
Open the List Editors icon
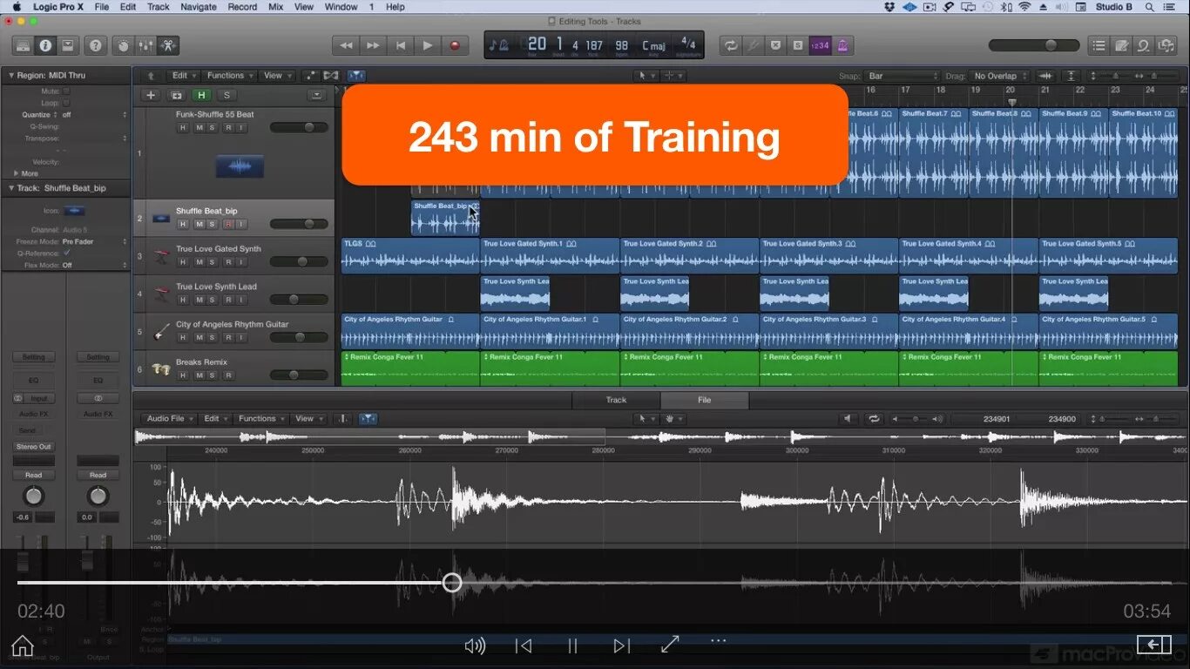coord(1099,45)
